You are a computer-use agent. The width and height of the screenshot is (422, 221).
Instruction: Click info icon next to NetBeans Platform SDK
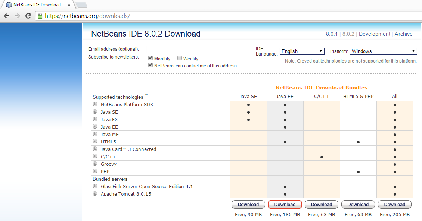[x=95, y=104]
